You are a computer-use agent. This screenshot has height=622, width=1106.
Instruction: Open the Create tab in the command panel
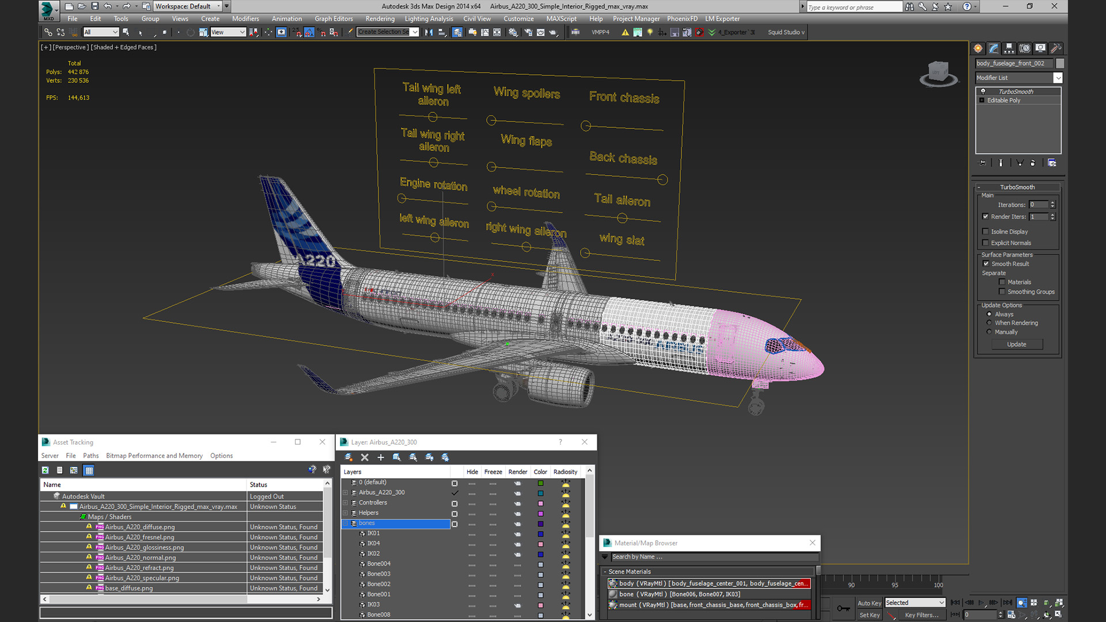(x=978, y=48)
